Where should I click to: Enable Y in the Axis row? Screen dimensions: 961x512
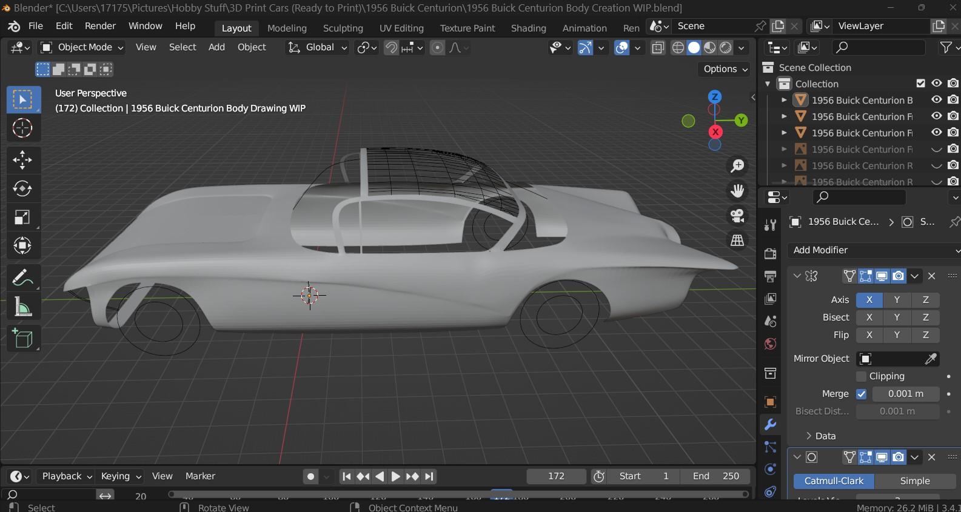click(897, 300)
